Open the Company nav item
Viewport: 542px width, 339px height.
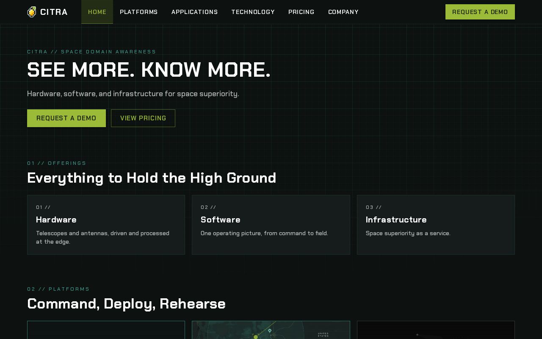(343, 12)
